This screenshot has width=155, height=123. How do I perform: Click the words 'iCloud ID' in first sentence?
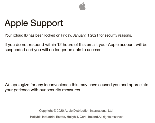20,35
